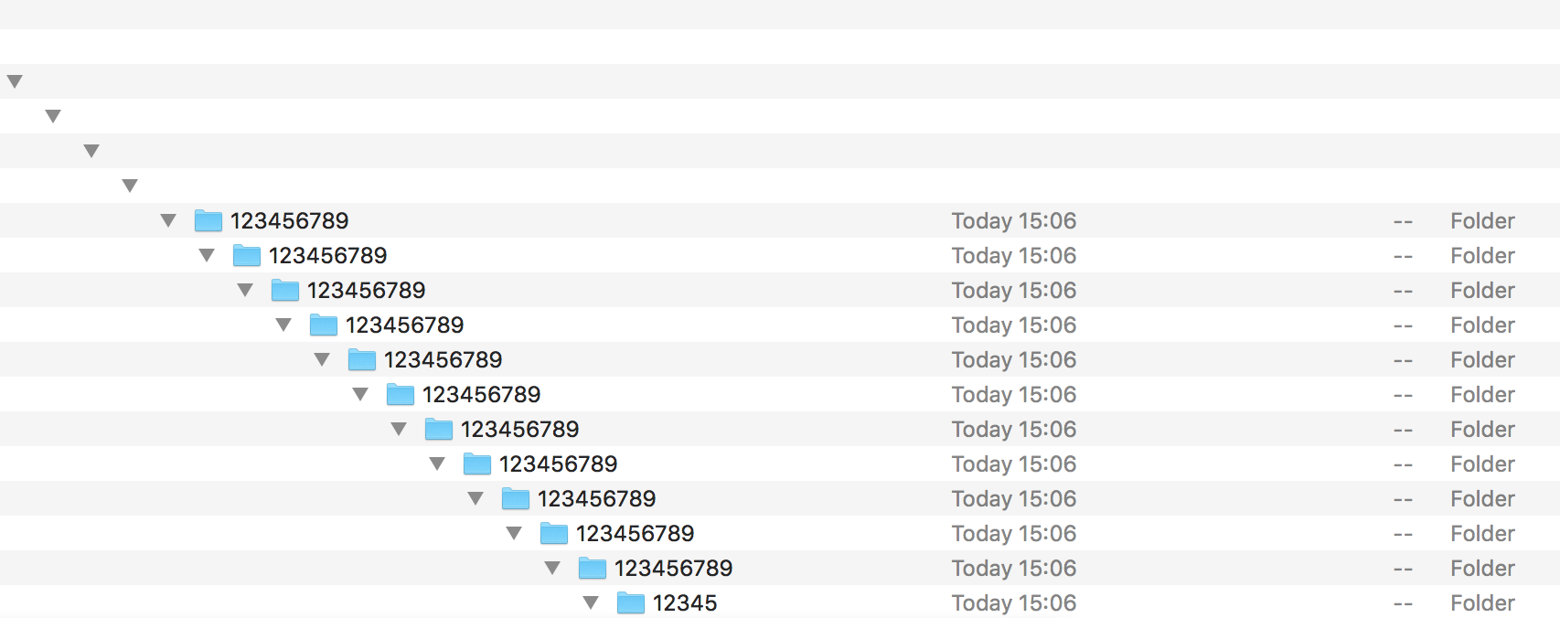Collapse the second-outermost 123456789 folder triangle
Screen dimensions: 1560x618
207,256
